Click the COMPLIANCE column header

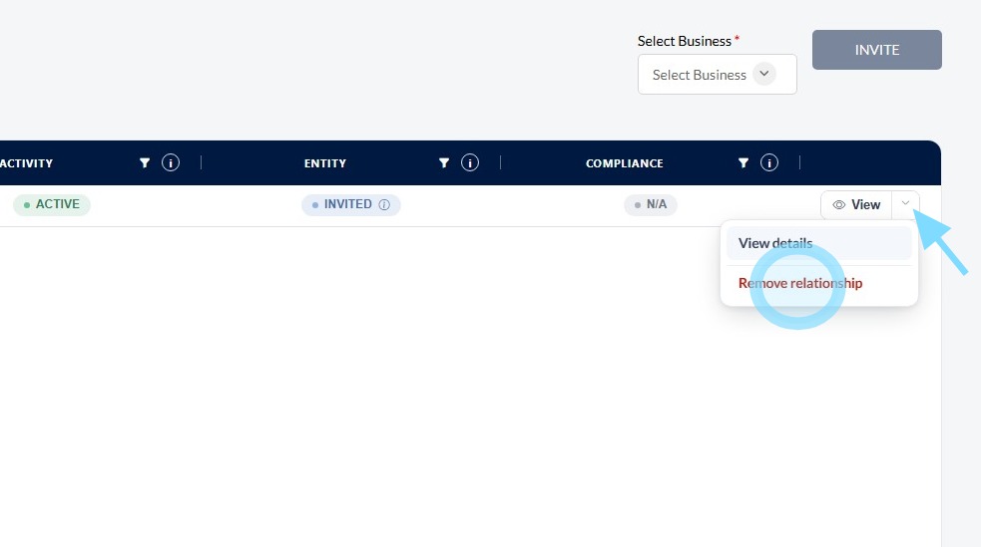pyautogui.click(x=625, y=163)
